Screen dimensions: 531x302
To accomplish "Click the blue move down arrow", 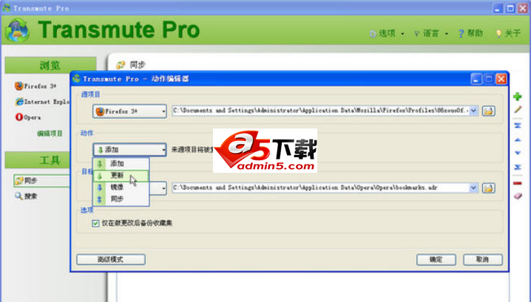I will [518, 153].
